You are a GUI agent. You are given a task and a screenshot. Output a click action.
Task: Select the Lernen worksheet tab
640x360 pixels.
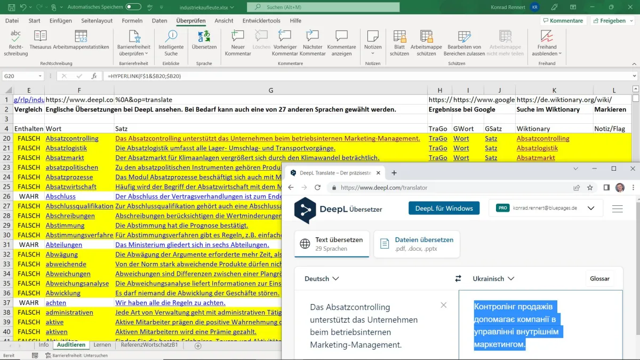tap(102, 345)
